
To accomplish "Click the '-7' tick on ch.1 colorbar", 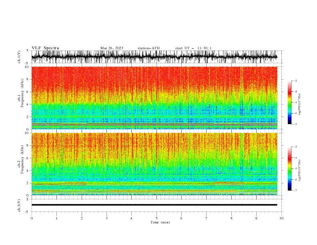I will [295, 124].
